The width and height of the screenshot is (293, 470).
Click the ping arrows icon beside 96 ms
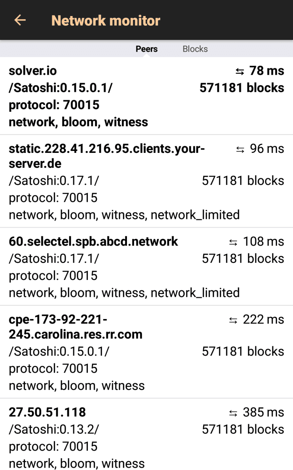[x=240, y=149]
